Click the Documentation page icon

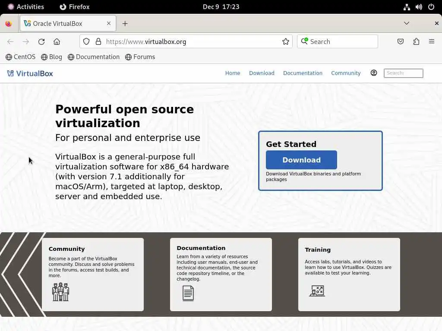[188, 293]
